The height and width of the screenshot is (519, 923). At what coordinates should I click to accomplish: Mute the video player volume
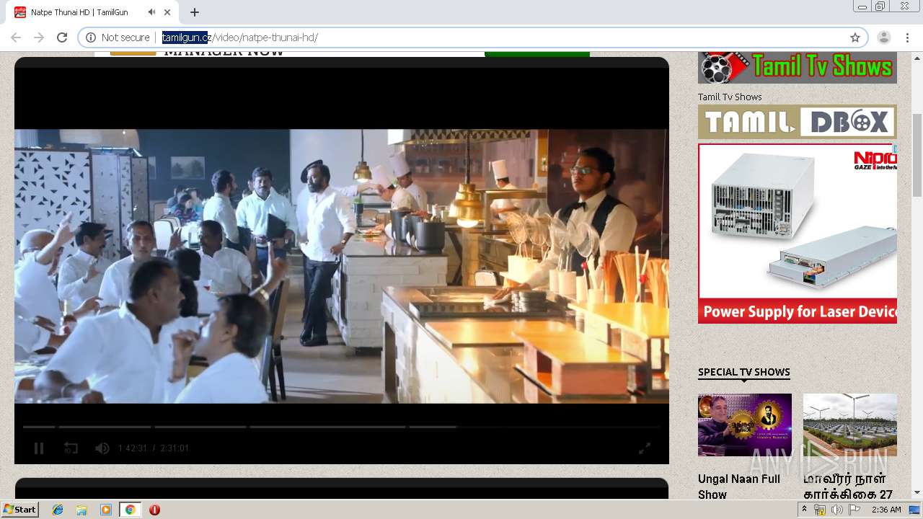click(x=102, y=448)
